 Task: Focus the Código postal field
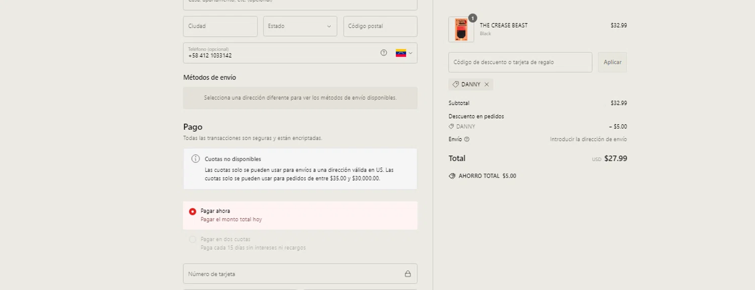click(380, 26)
